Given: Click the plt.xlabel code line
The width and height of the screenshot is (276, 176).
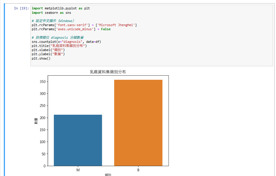Looking at the screenshot, I should click(x=48, y=50).
